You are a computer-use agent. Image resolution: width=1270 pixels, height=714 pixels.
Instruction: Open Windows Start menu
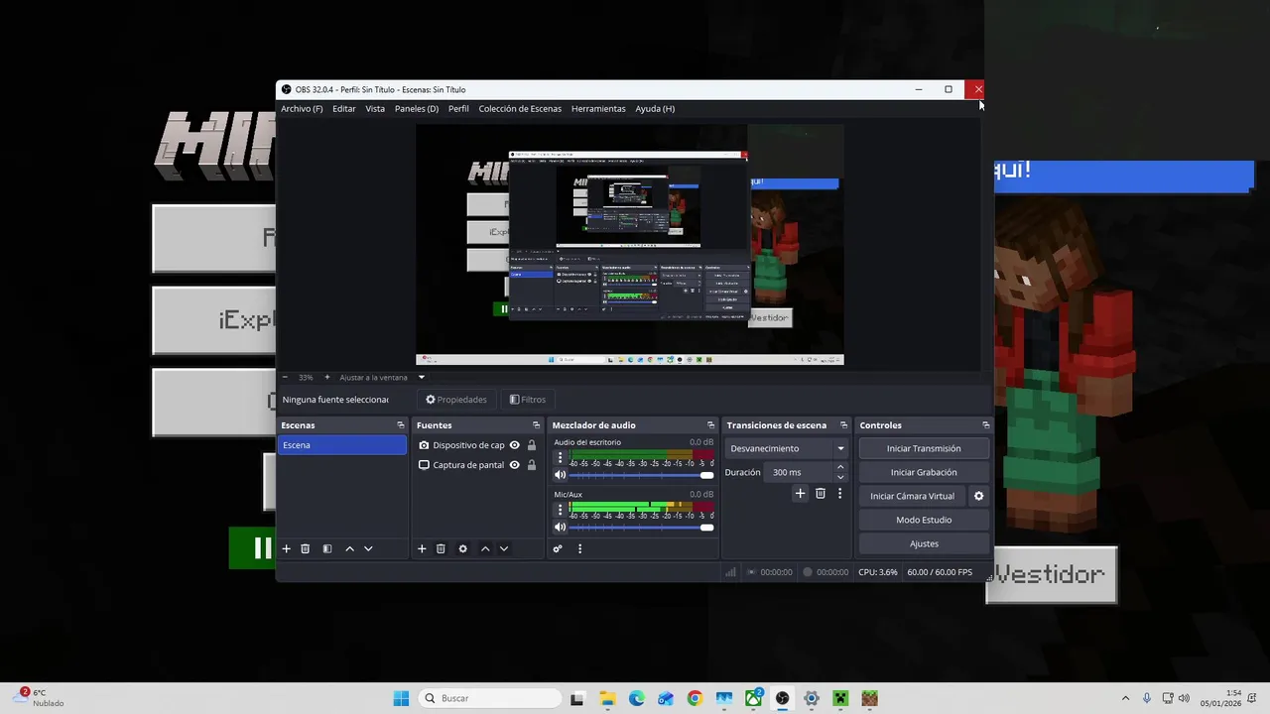click(x=401, y=698)
